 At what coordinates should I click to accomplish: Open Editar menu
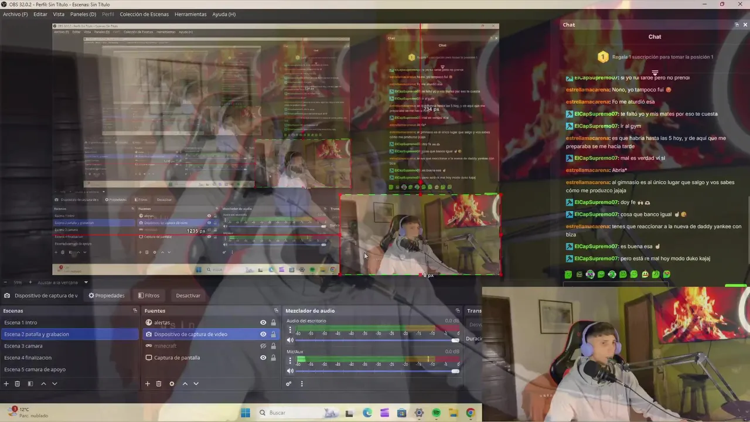40,14
